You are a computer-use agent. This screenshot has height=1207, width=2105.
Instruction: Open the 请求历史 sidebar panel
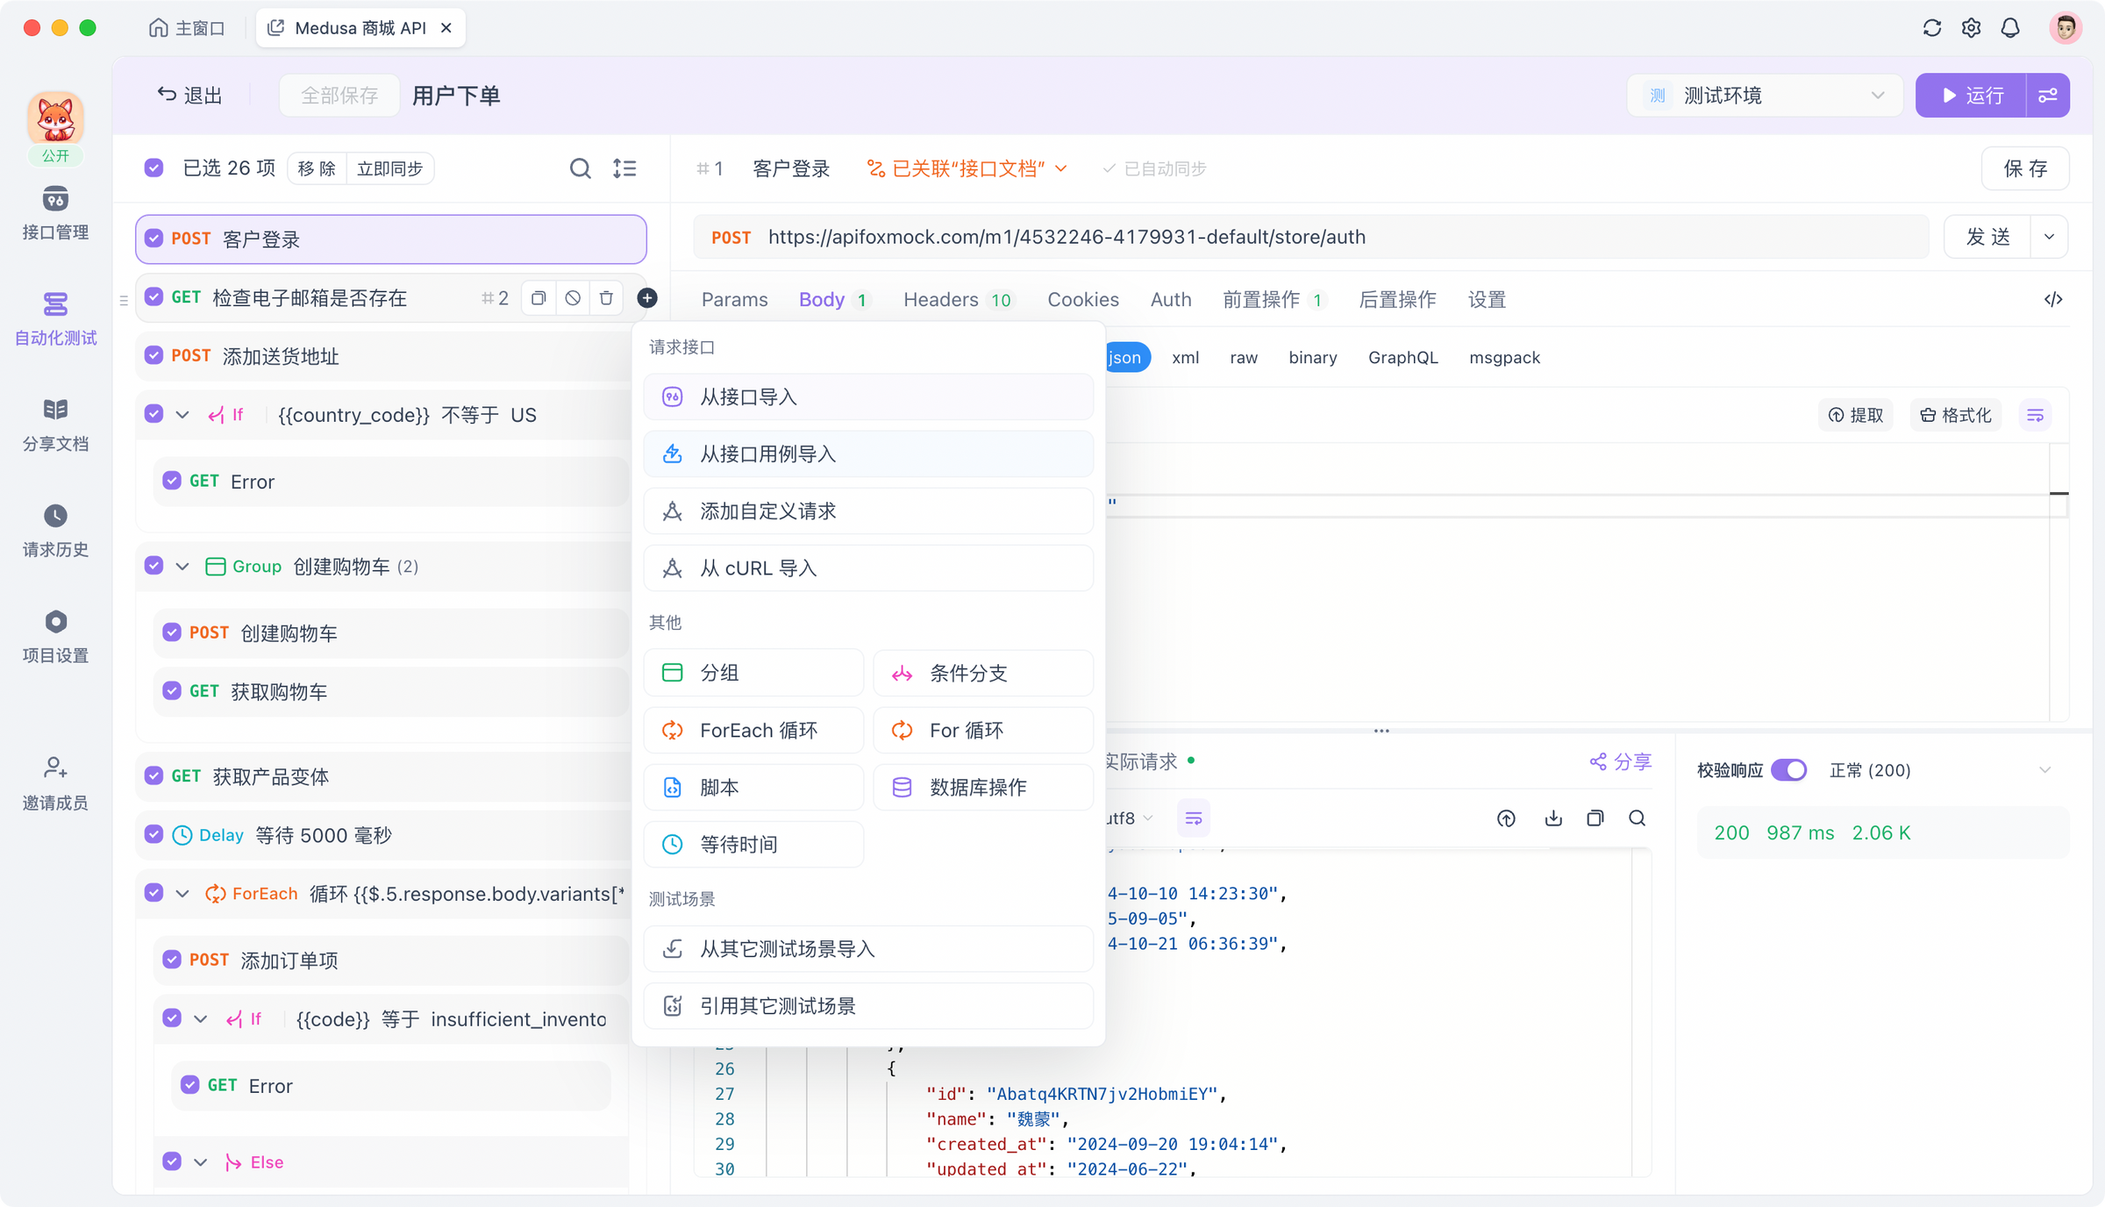[55, 531]
